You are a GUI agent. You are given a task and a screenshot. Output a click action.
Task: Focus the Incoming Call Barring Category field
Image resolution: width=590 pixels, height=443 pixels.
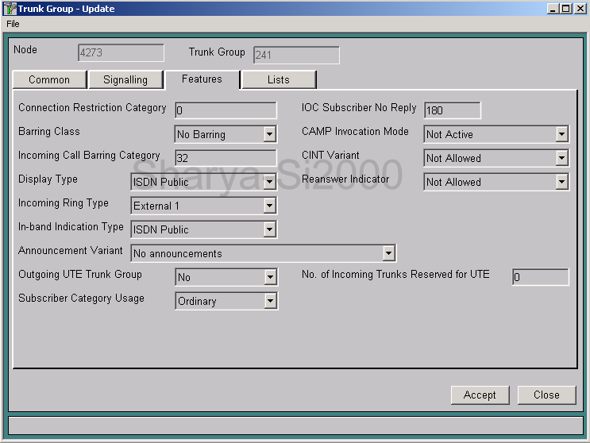pos(226,158)
